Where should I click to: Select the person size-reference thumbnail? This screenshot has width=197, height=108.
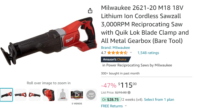pos(63,95)
